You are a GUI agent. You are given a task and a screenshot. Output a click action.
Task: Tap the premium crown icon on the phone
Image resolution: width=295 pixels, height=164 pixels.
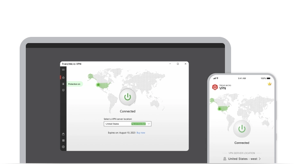coord(270,84)
